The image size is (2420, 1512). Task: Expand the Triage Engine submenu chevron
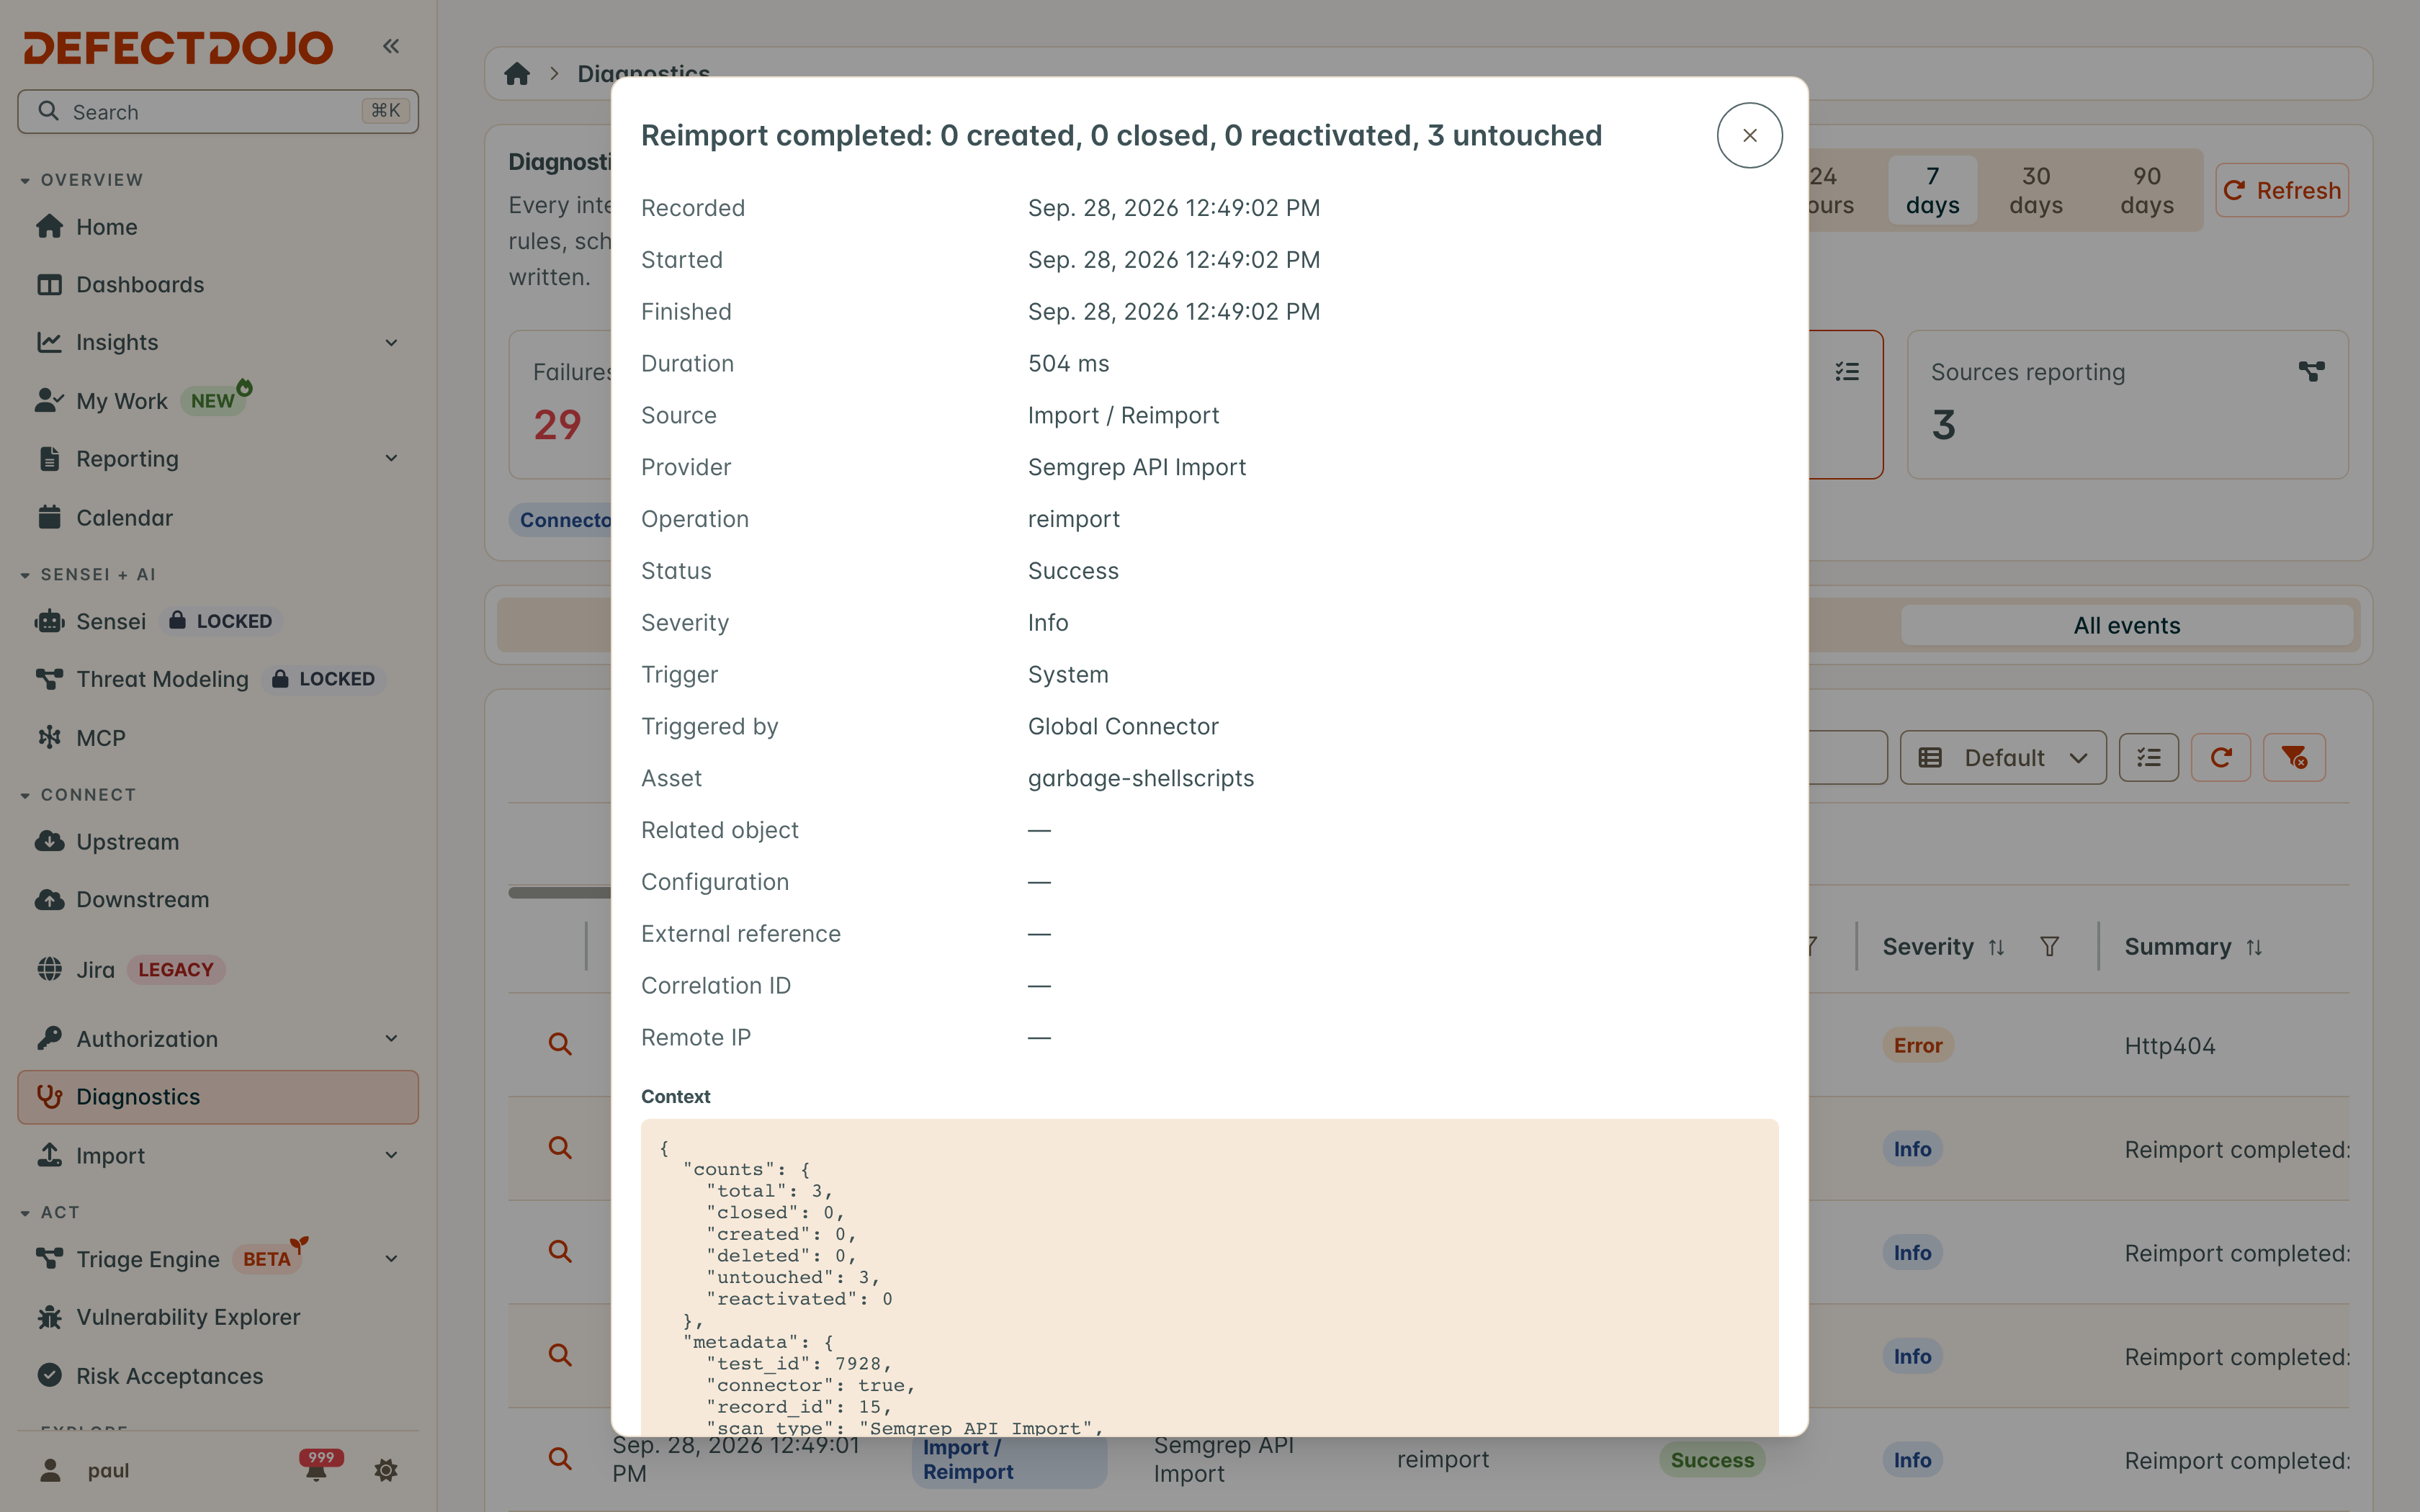point(391,1258)
